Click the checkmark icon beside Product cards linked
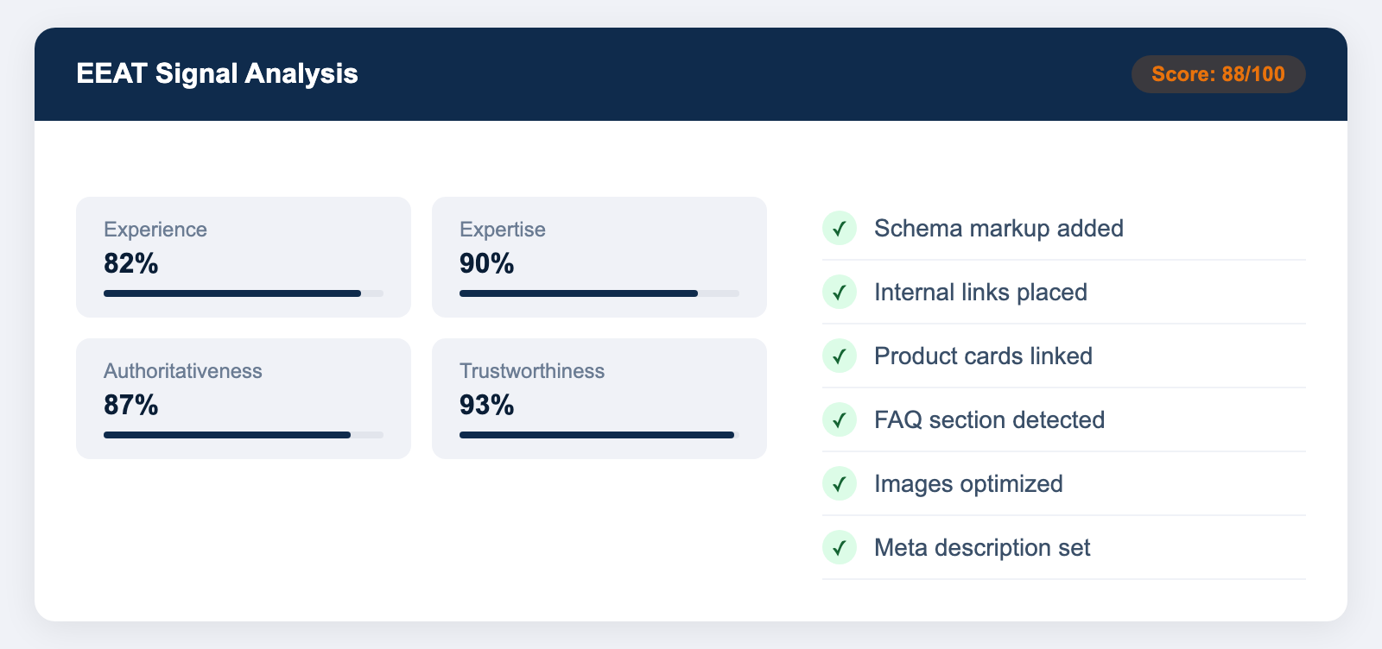 [840, 356]
